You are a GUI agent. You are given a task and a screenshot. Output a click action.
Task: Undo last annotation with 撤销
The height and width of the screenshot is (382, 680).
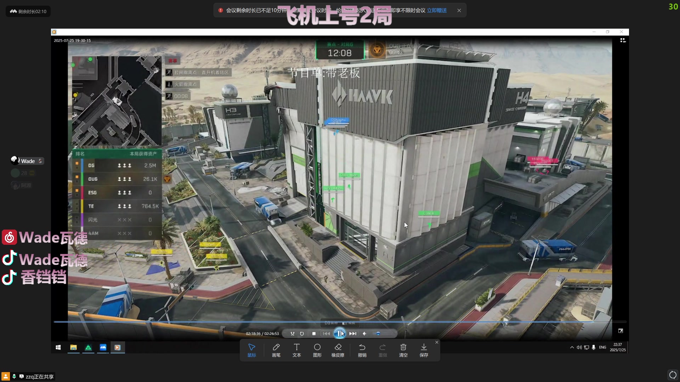pos(362,350)
